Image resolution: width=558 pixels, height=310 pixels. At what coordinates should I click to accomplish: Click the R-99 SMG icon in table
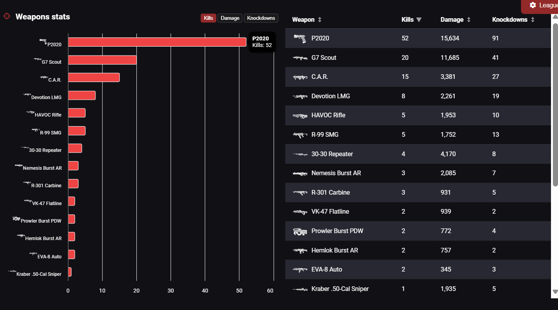coord(300,135)
